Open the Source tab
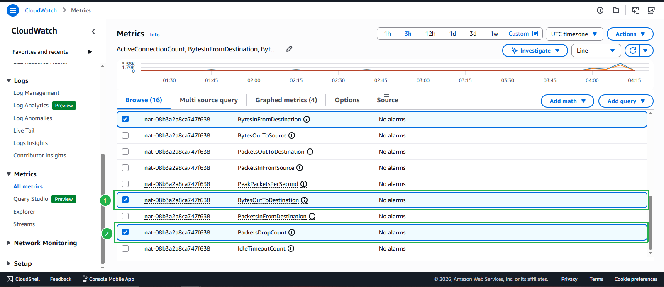664x287 pixels. click(387, 100)
